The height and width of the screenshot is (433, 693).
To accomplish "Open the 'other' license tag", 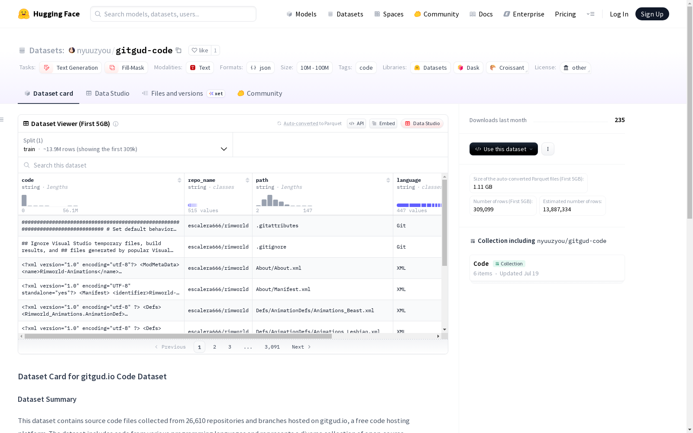I will pos(575,68).
